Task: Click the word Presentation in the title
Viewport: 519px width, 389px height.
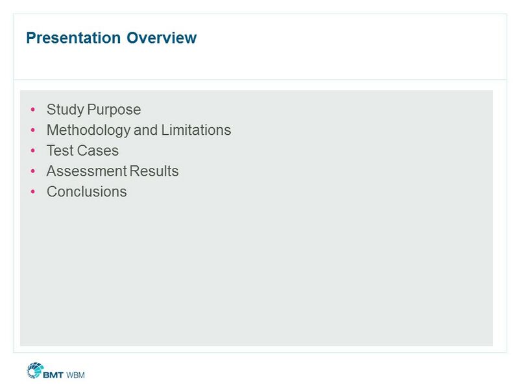Action: (x=73, y=38)
